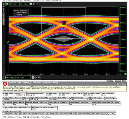Click the 95.7 ps time axis label
Viewport: 129px width, 119px height.
pos(119,74)
